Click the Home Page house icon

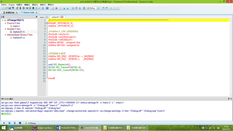point(17,8)
